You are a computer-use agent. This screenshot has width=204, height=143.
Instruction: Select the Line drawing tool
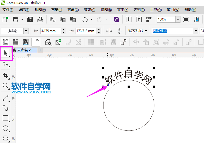(x=6, y=98)
